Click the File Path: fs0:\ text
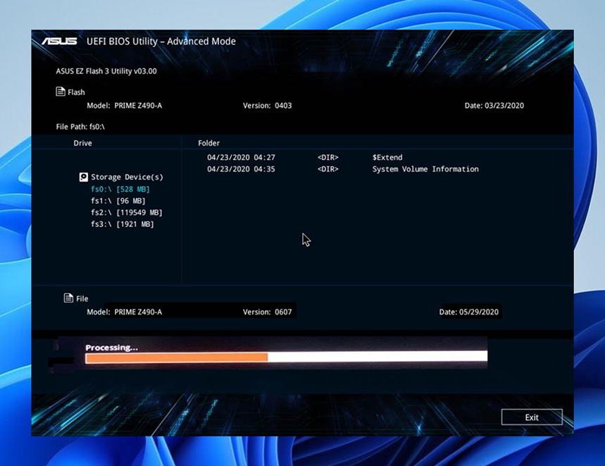The image size is (605, 466). [80, 127]
